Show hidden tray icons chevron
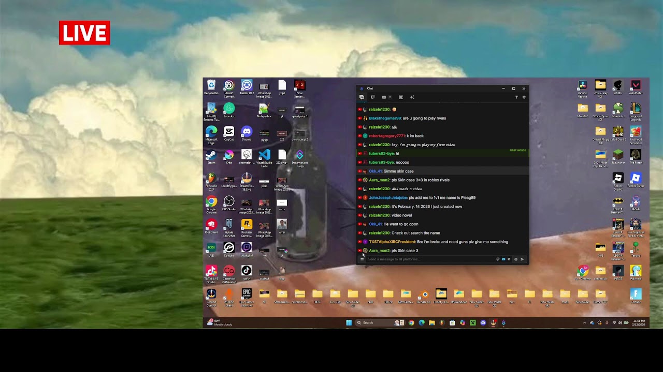The image size is (663, 372). [x=585, y=323]
